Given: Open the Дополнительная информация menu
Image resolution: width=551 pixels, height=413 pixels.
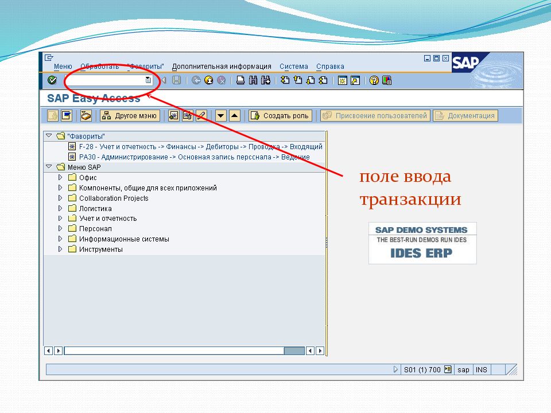Looking at the screenshot, I should point(222,67).
